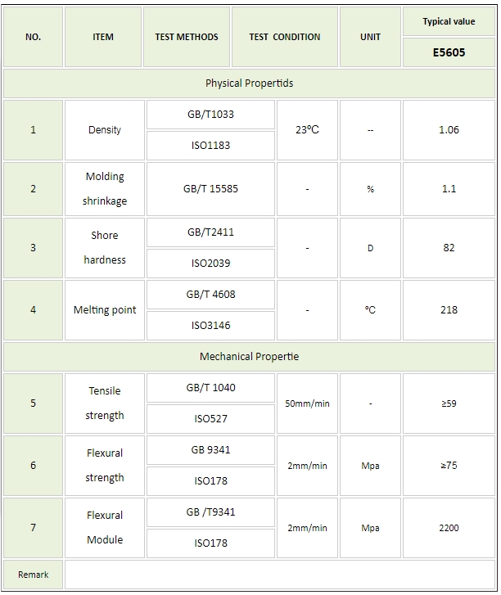
Task: Click the ISO2039 test method cell
Action: pos(210,264)
